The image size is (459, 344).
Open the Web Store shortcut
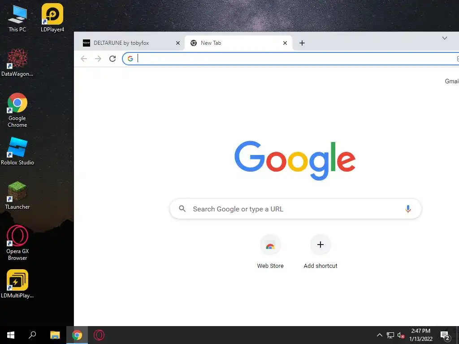[270, 252]
